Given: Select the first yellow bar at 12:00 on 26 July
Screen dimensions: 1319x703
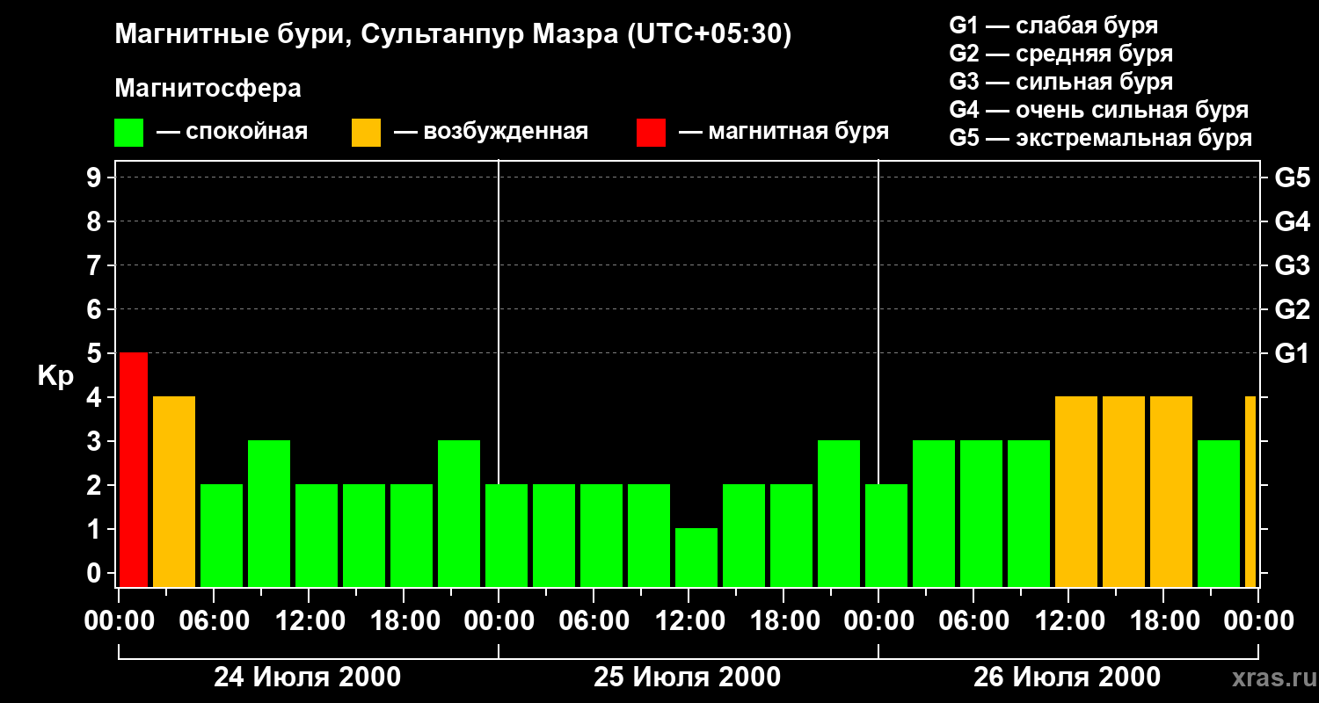Looking at the screenshot, I should (1076, 491).
